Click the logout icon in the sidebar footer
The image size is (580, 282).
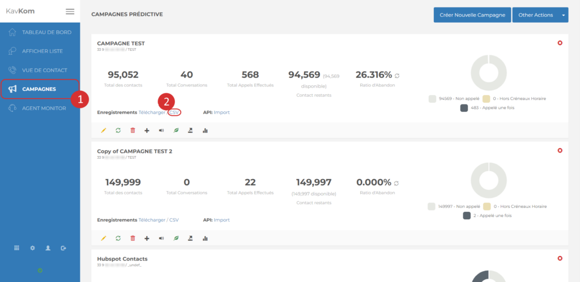pyautogui.click(x=63, y=248)
